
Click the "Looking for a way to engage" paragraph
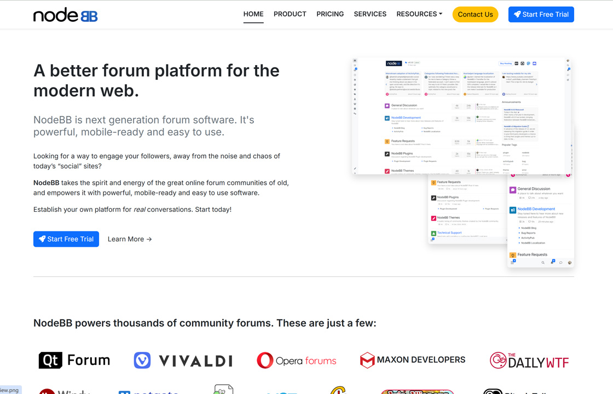[x=157, y=161]
